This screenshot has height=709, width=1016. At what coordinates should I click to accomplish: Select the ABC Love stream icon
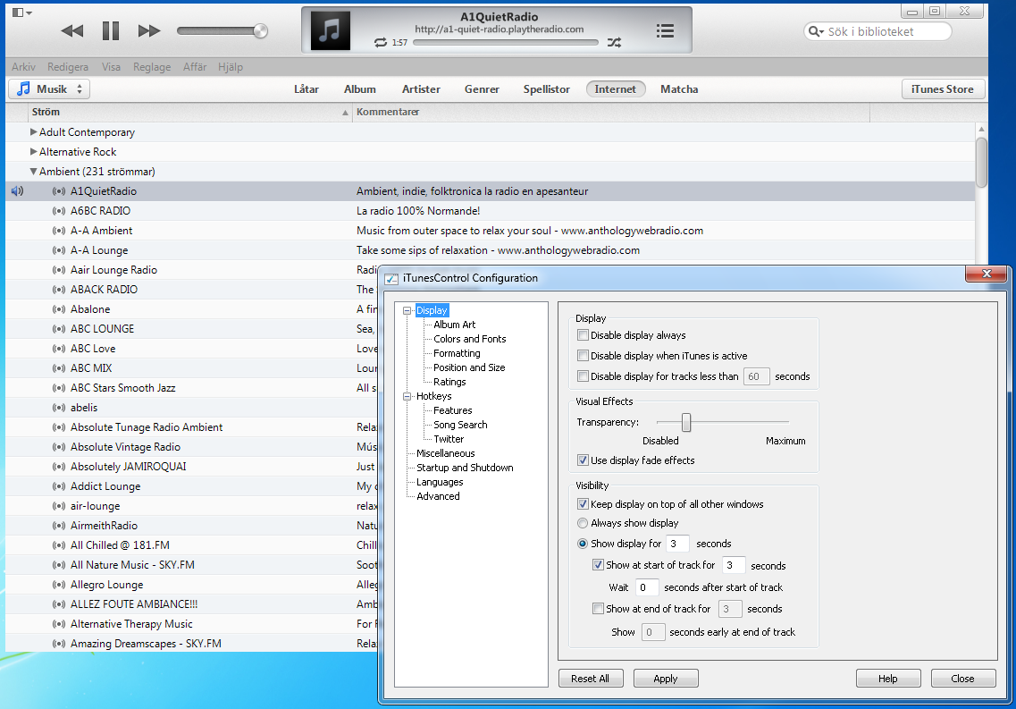pos(59,349)
